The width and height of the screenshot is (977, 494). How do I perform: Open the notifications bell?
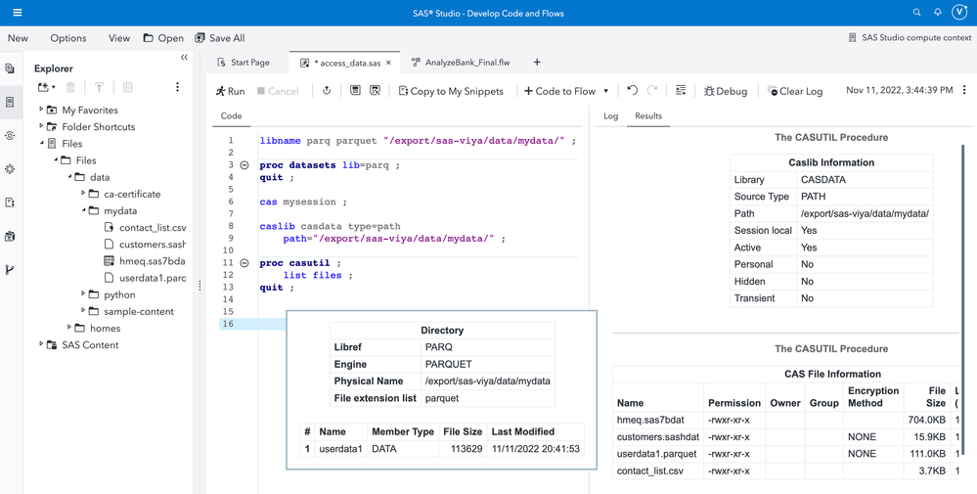tap(937, 13)
